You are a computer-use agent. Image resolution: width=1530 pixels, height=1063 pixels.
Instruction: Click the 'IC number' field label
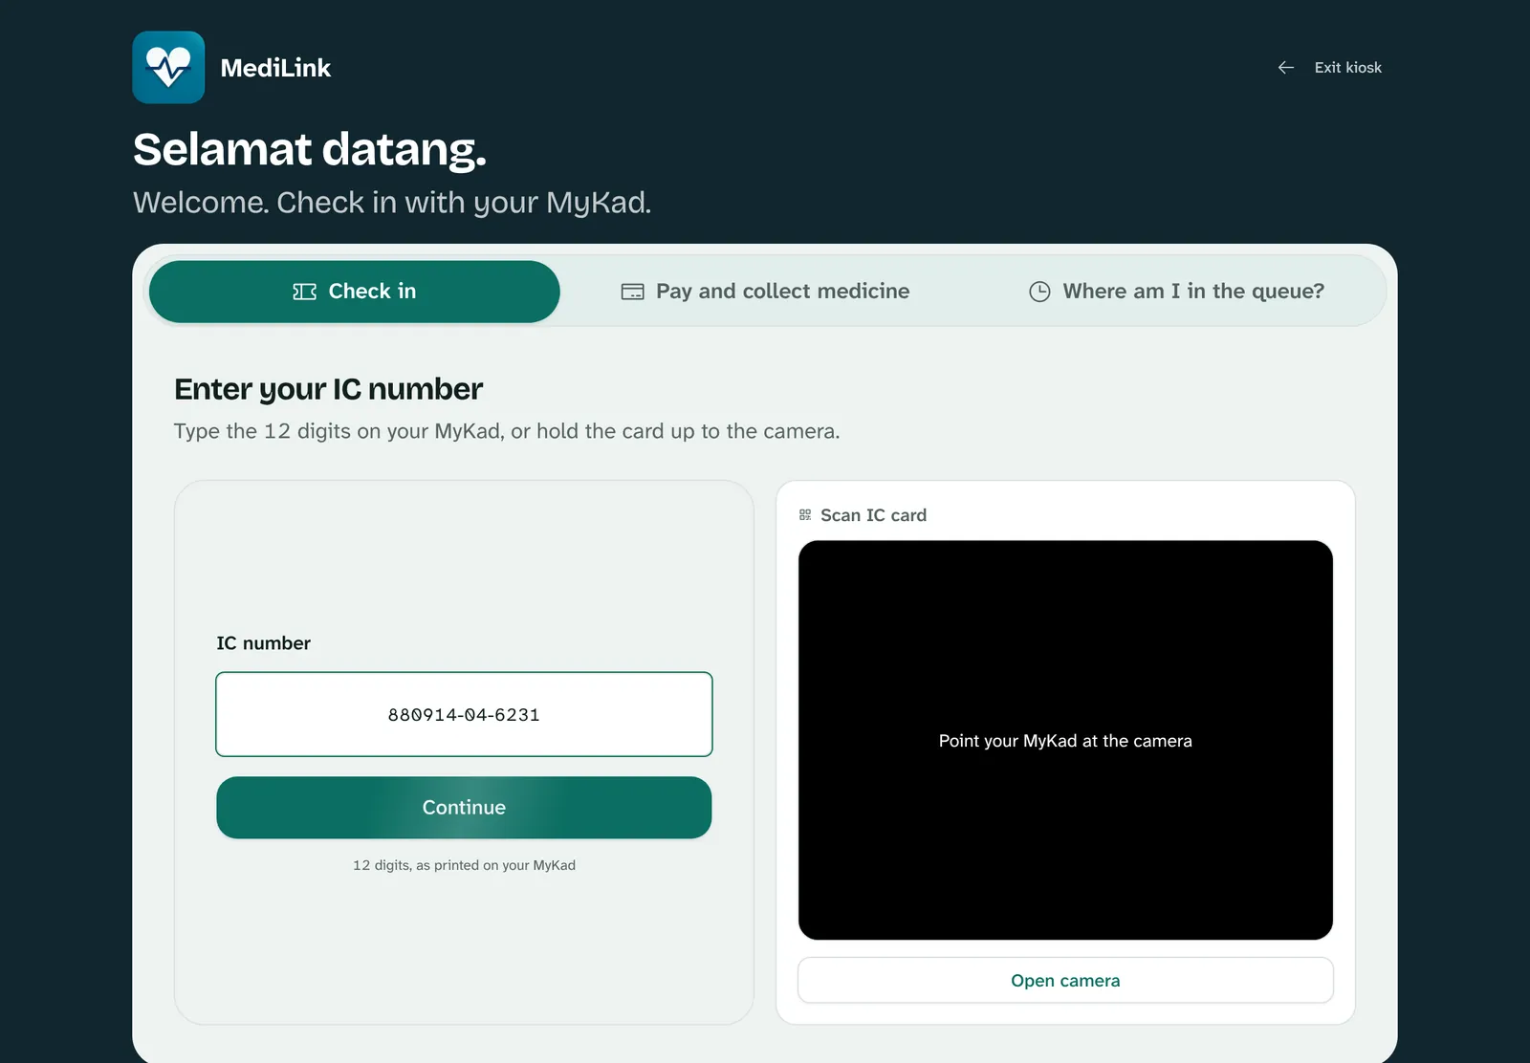(x=264, y=643)
